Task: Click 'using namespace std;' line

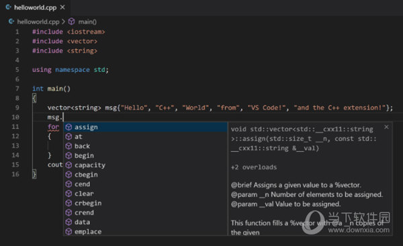Action: [71, 70]
